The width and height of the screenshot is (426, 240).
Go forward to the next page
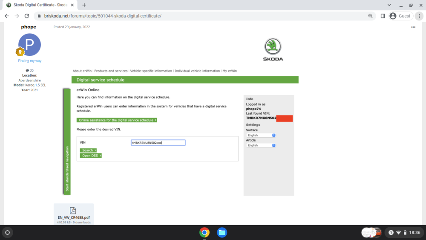pyautogui.click(x=17, y=16)
